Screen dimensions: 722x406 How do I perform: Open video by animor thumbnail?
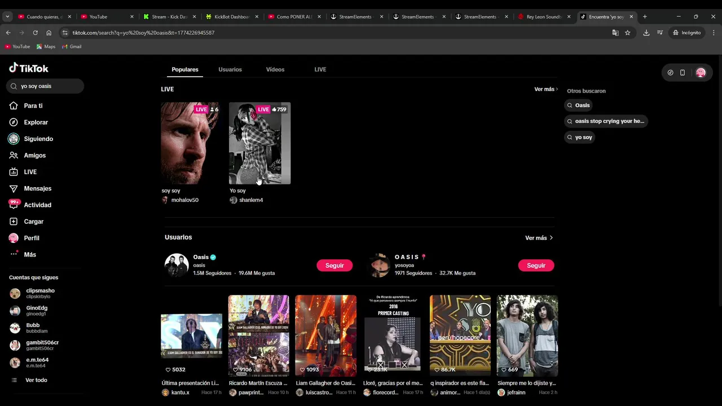pos(460,336)
